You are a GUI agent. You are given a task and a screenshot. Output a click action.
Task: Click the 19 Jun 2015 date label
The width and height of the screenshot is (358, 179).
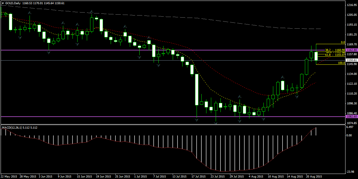tap(104, 176)
